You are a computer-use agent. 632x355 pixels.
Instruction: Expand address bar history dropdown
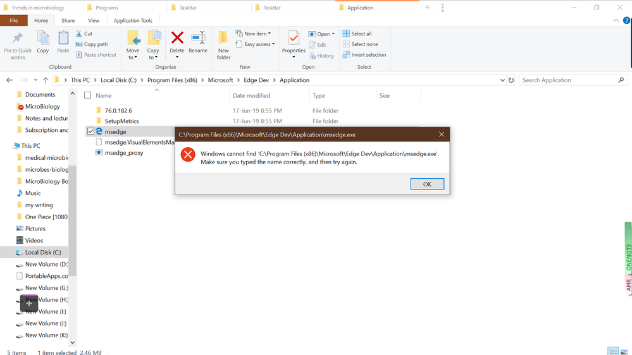coord(502,80)
